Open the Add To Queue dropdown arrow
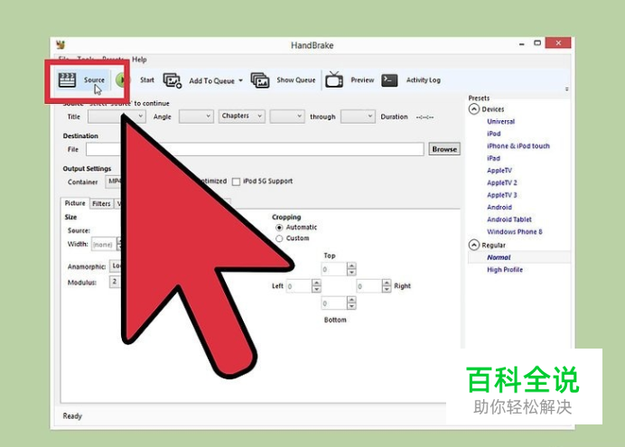 [x=241, y=80]
